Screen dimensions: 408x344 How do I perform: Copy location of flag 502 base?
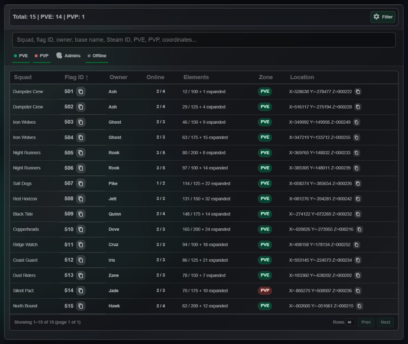(358, 107)
